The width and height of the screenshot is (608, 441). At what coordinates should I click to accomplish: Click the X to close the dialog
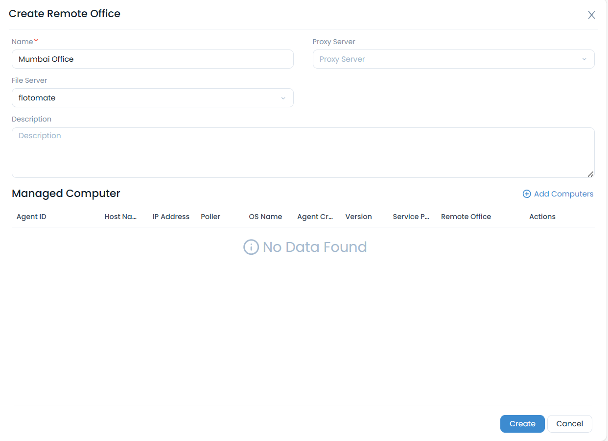[591, 15]
